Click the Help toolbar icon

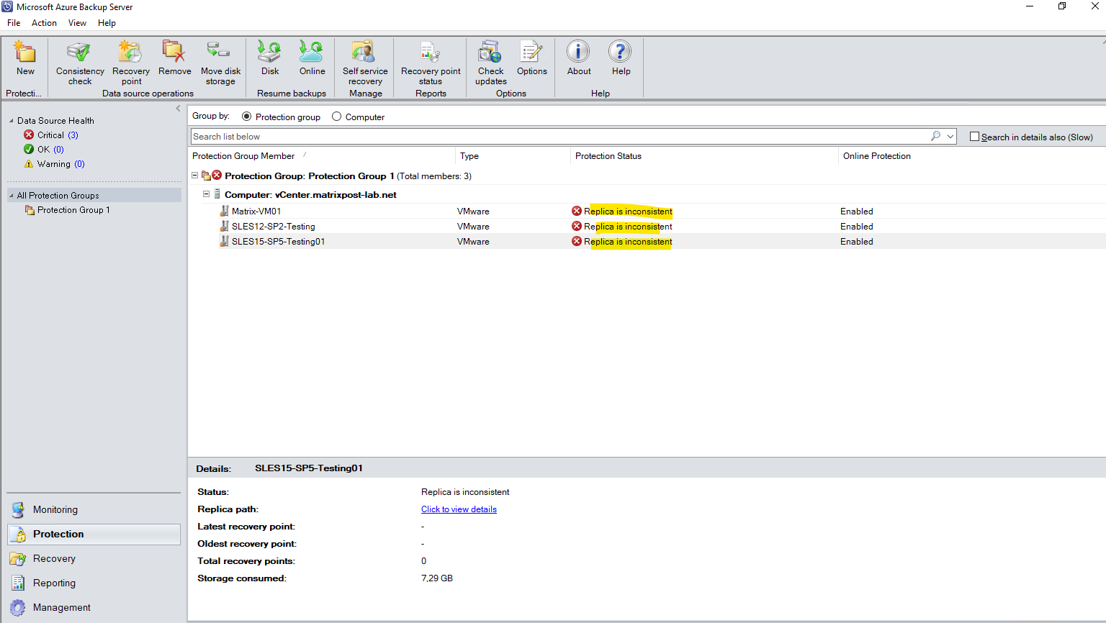(x=620, y=52)
